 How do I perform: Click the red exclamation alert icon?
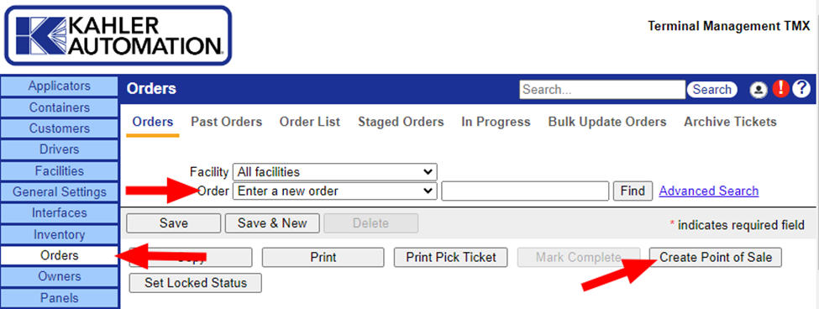781,89
